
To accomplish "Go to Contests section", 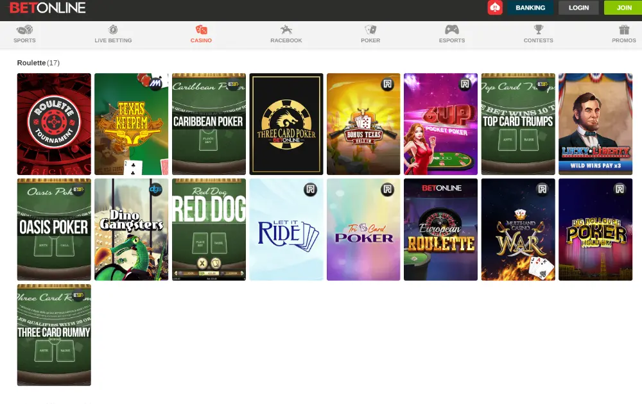I will click(x=539, y=35).
